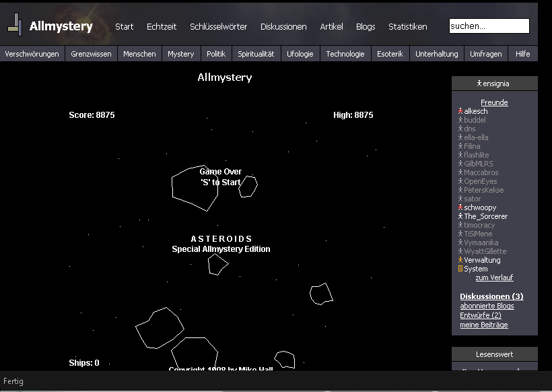Click the person icon beside ensignia
The height and width of the screenshot is (392, 552).
pos(479,84)
